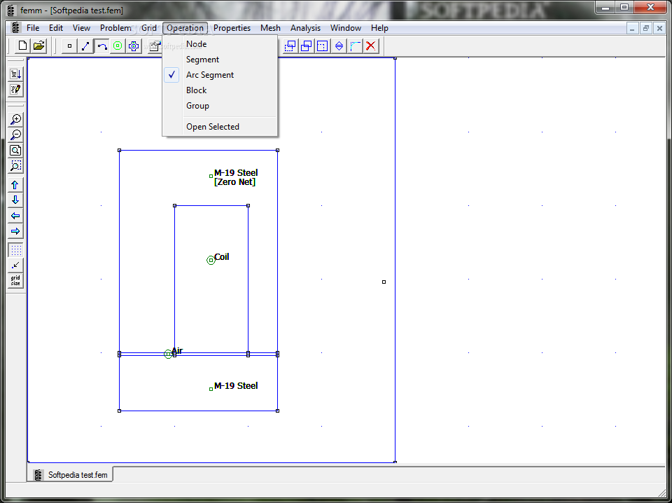
Task: Select the node (point) mode tool
Action: click(69, 46)
